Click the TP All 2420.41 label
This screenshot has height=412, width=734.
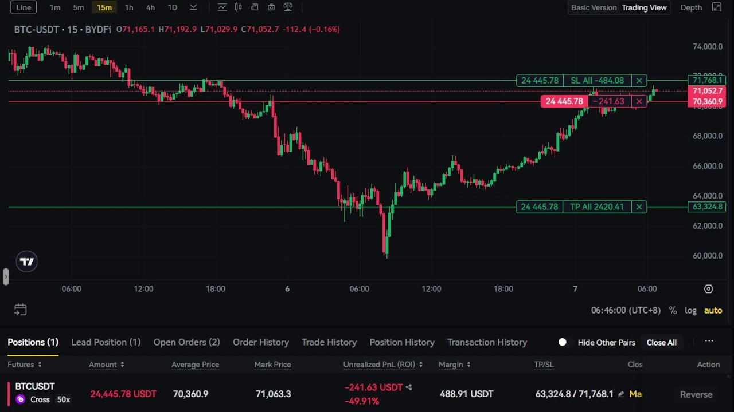(597, 207)
